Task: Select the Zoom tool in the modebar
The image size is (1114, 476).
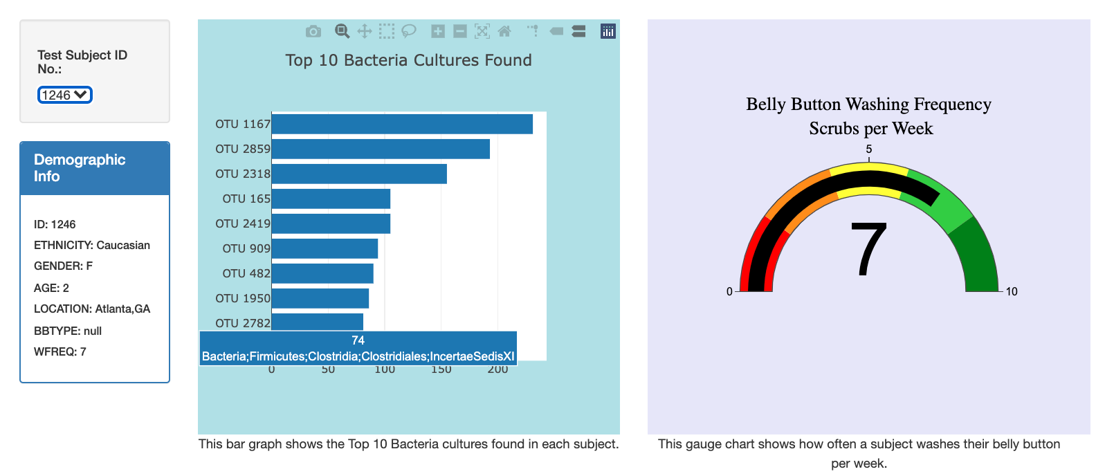Action: pyautogui.click(x=342, y=30)
